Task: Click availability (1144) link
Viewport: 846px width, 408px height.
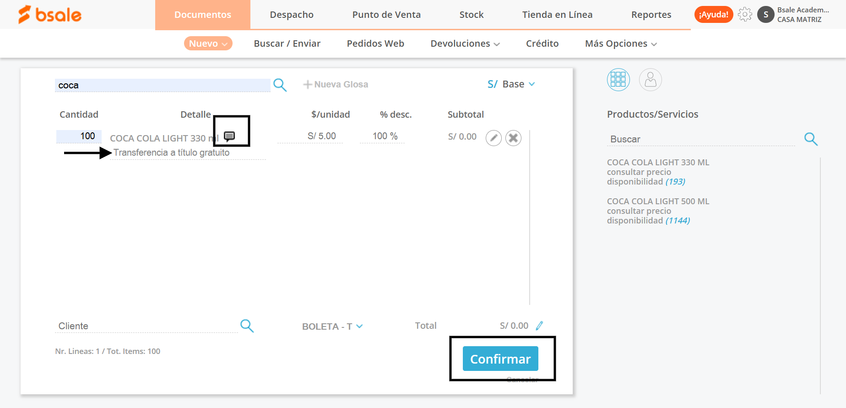Action: tap(678, 220)
